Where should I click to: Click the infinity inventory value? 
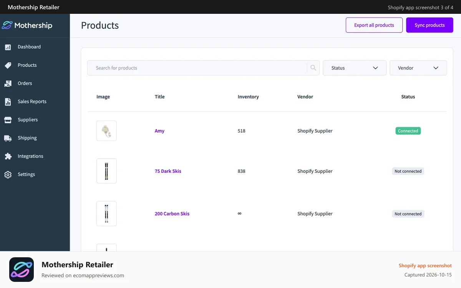pyautogui.click(x=239, y=214)
